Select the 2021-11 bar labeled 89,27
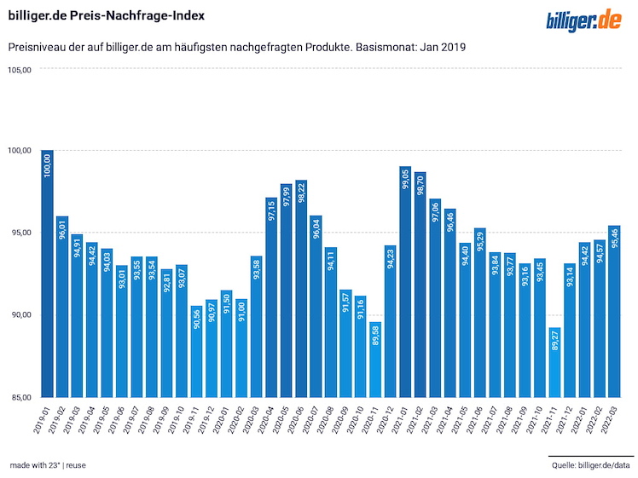 click(555, 362)
